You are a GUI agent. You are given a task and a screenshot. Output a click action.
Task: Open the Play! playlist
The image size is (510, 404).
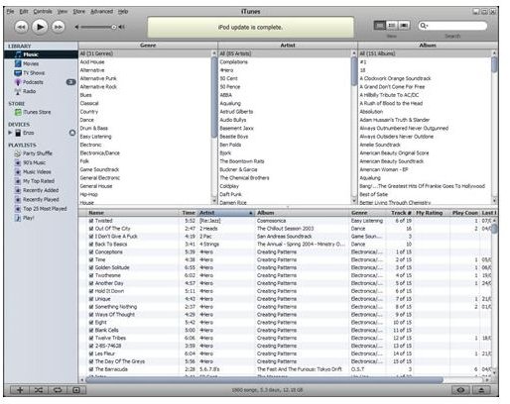[28, 218]
